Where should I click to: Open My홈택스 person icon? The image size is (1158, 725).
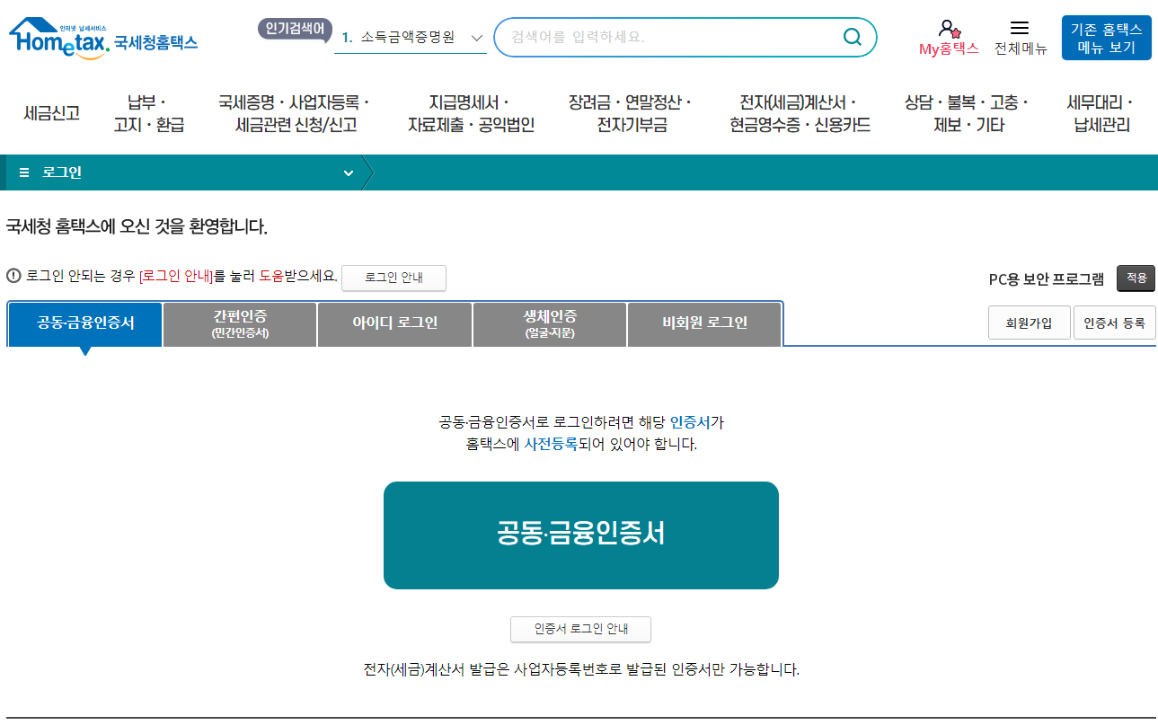point(949,29)
